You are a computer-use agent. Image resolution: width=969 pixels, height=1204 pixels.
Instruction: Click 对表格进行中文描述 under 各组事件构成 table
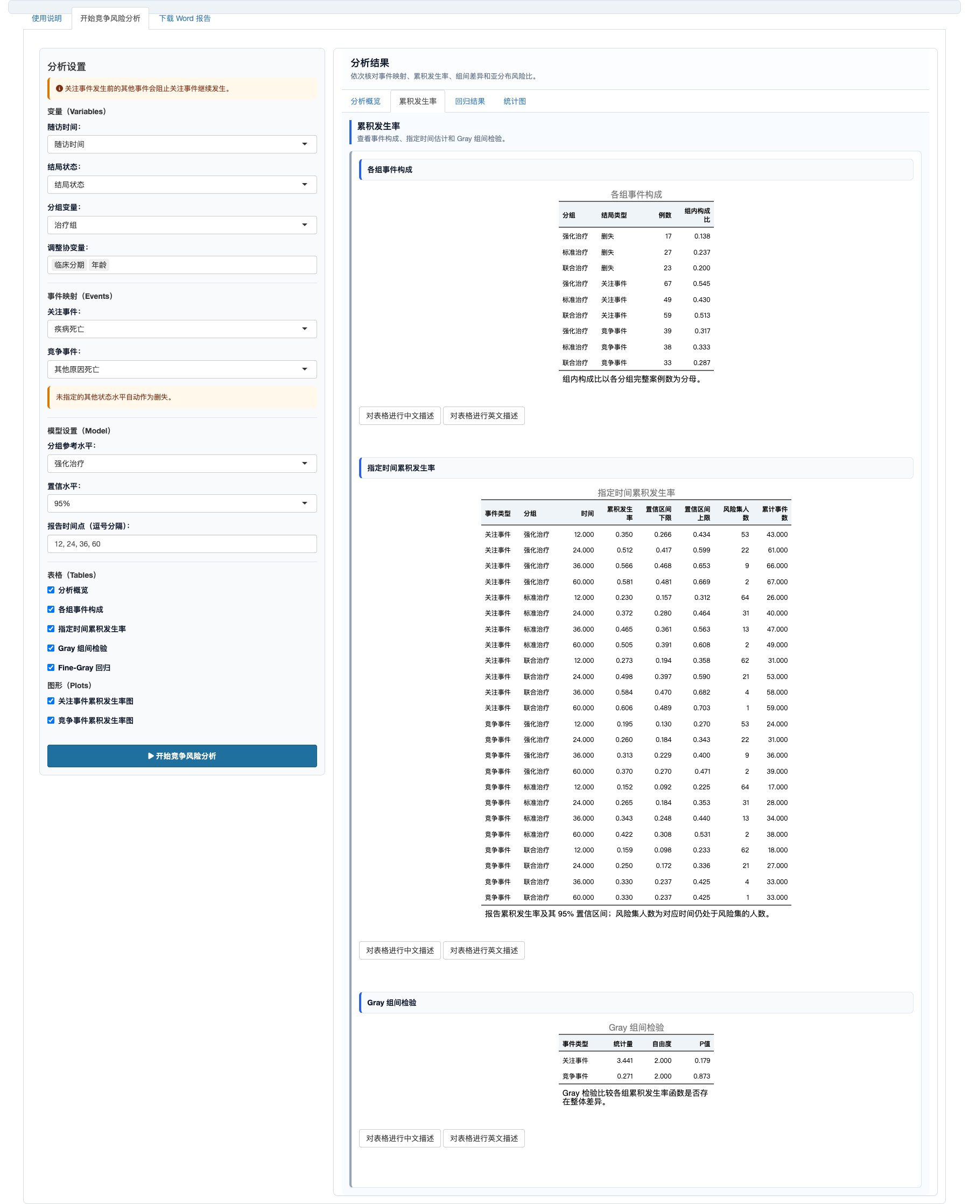399,416
